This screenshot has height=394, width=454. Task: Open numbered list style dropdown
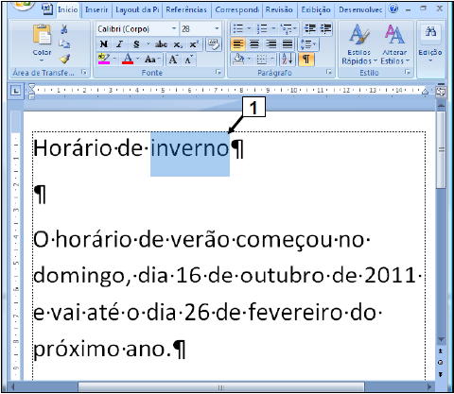[x=273, y=29]
